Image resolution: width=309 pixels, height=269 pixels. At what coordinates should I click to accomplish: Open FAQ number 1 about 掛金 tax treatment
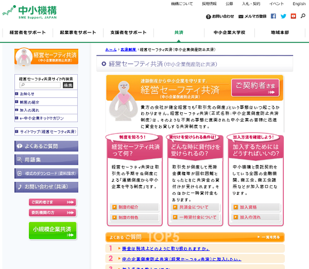pyautogui.click(x=166, y=249)
